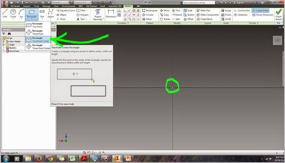Open the Tools ribbon tab

(36, 6)
